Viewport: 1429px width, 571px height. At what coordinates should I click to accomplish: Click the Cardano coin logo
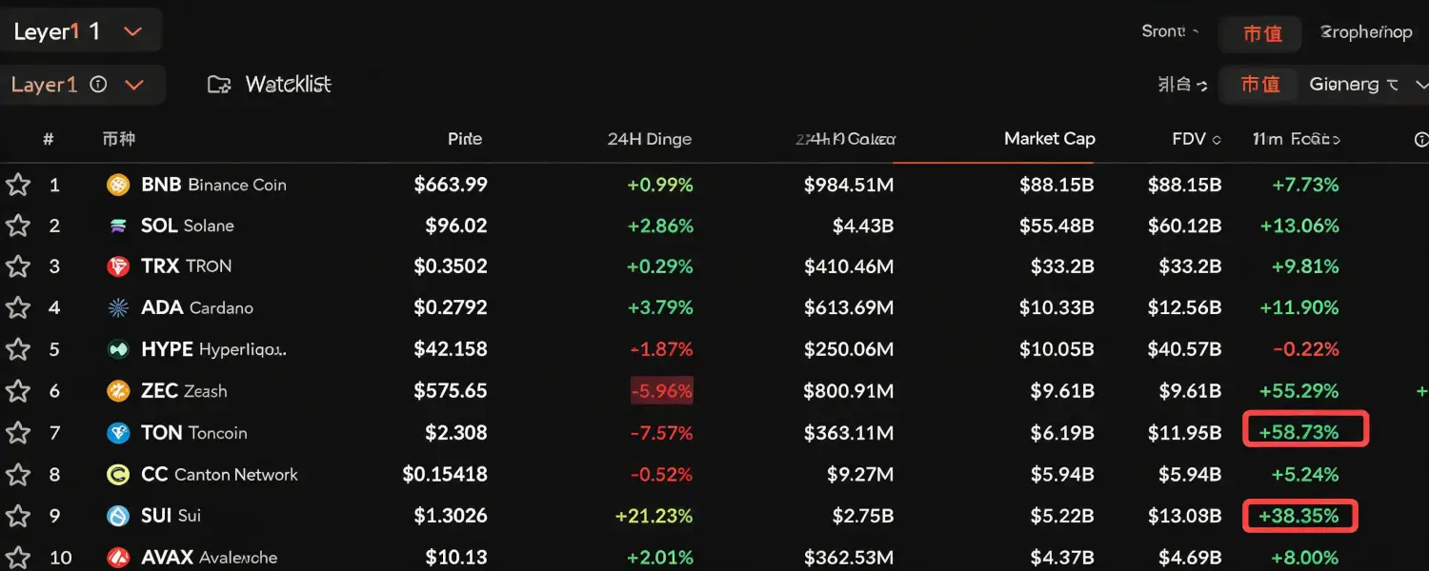tap(118, 307)
